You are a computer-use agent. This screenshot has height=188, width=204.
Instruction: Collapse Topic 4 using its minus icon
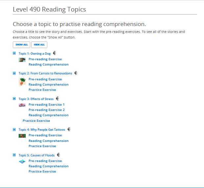tap(14, 129)
